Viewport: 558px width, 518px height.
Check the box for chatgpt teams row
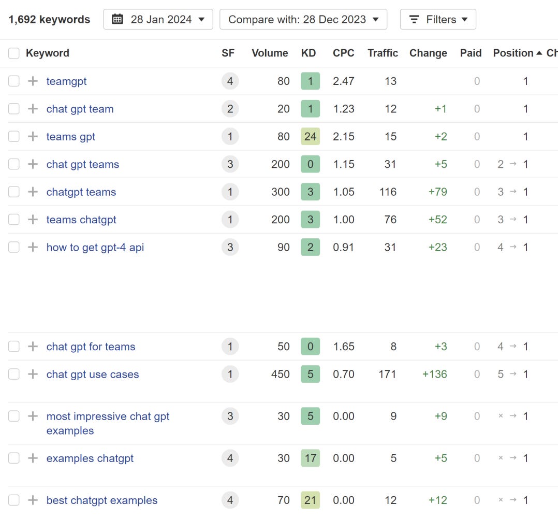click(x=14, y=192)
